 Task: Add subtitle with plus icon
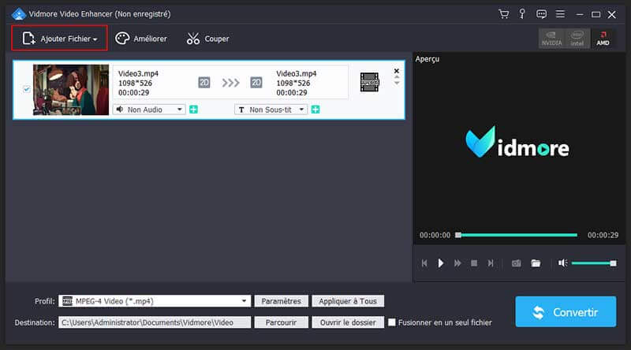click(x=315, y=110)
